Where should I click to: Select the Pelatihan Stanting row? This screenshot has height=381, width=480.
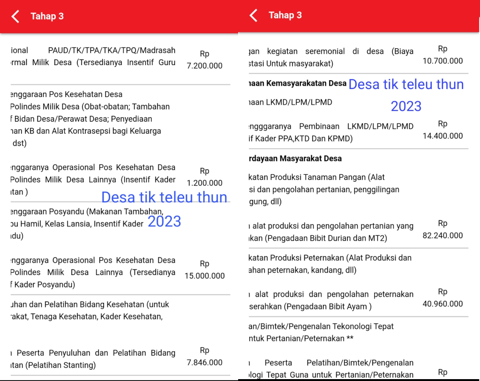(x=93, y=359)
